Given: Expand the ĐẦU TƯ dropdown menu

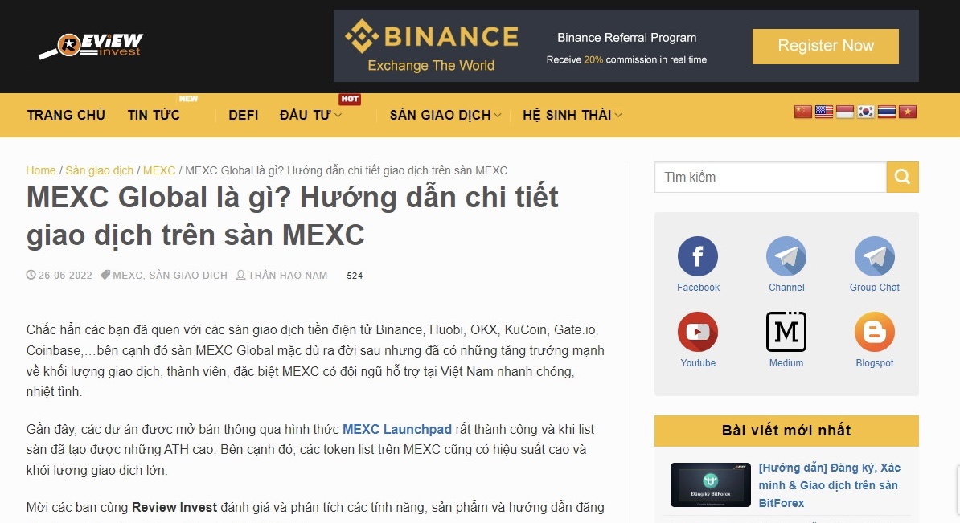Looking at the screenshot, I should click(x=310, y=115).
